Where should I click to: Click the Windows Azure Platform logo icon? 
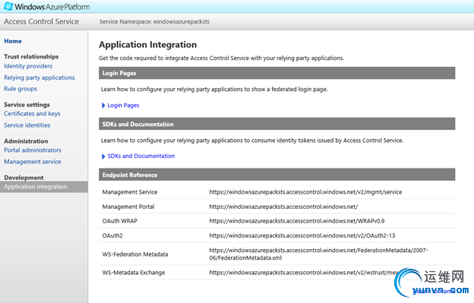(8, 6)
